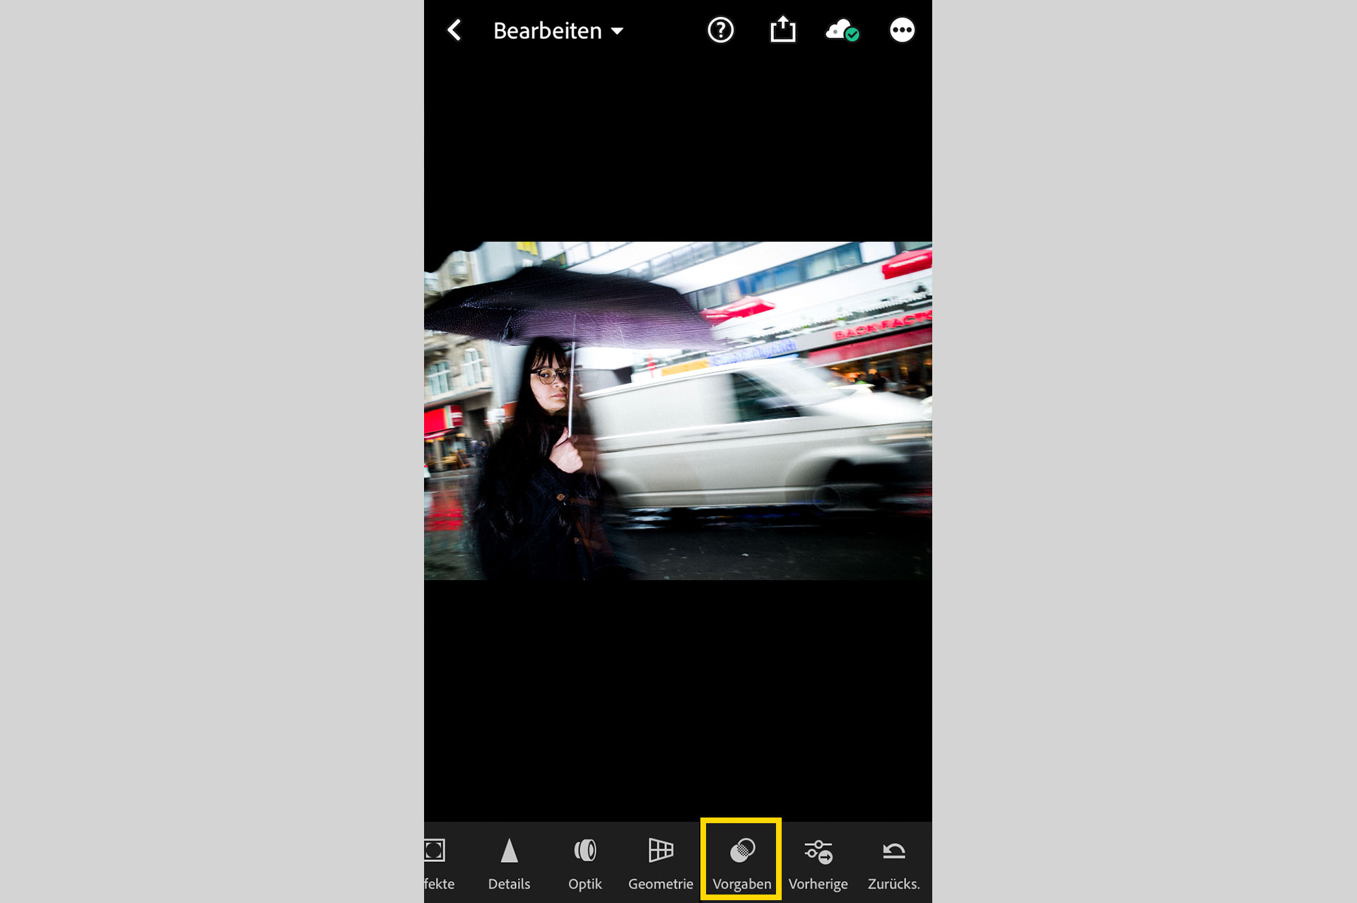Apply settings via the Vorherige sliders icon
This screenshot has width=1357, height=903.
(818, 851)
